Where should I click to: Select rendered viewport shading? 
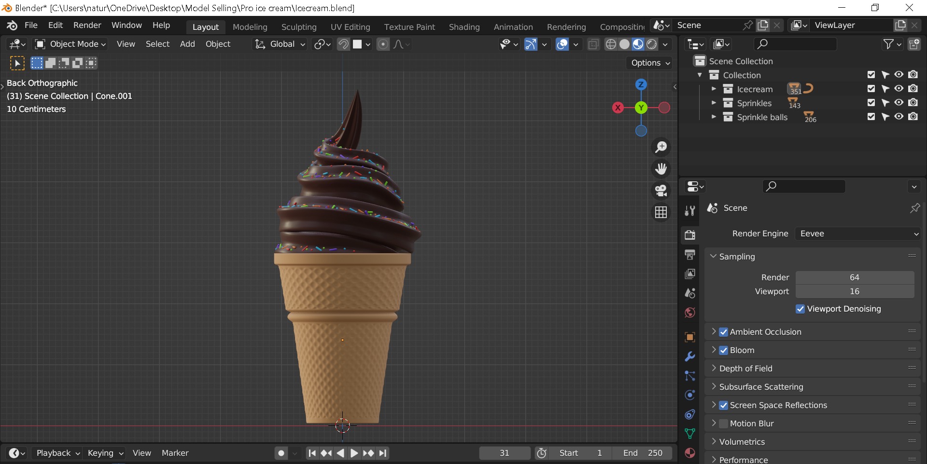(651, 44)
